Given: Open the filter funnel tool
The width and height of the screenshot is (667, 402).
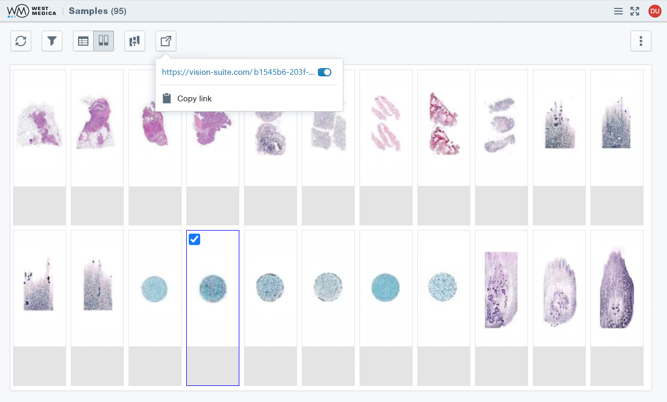Looking at the screenshot, I should click(52, 41).
